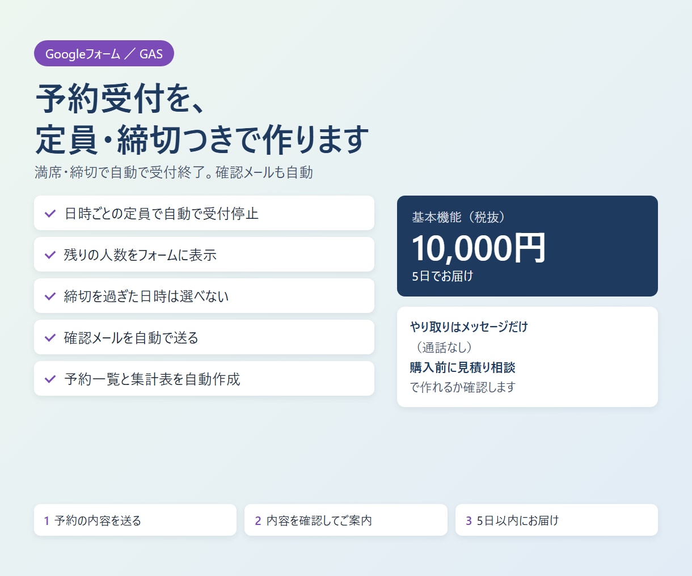Click step 1 card 予約の内容を送る
Image resolution: width=692 pixels, height=576 pixels.
click(135, 520)
